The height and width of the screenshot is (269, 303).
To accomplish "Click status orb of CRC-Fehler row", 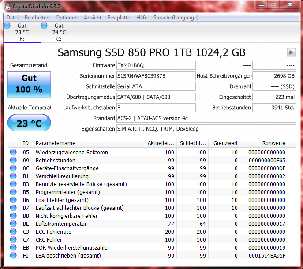I will click(x=13, y=239).
